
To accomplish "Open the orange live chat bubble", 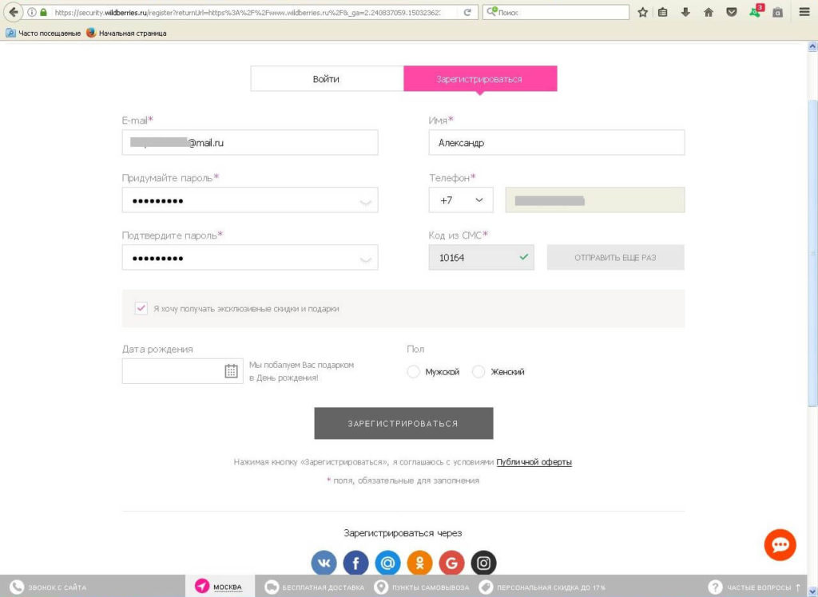I will point(780,544).
